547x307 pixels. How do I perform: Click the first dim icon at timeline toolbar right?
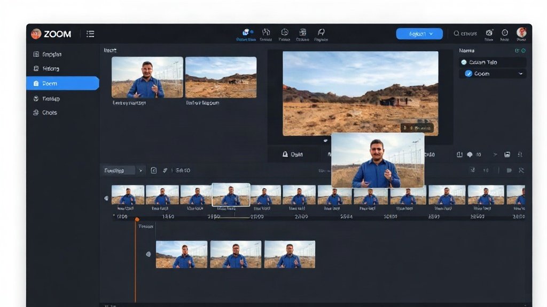click(473, 170)
